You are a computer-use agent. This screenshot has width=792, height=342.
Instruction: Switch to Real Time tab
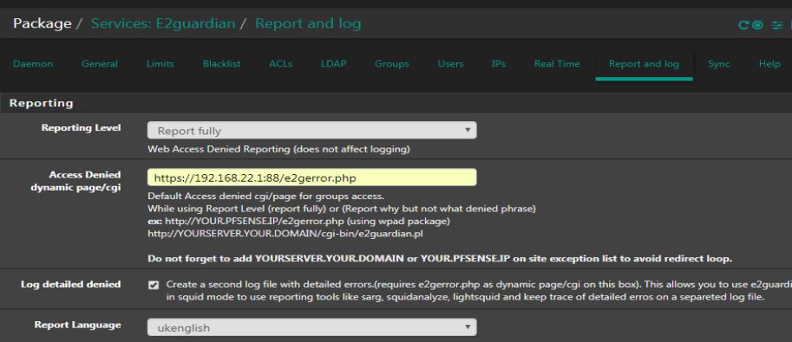tap(557, 64)
